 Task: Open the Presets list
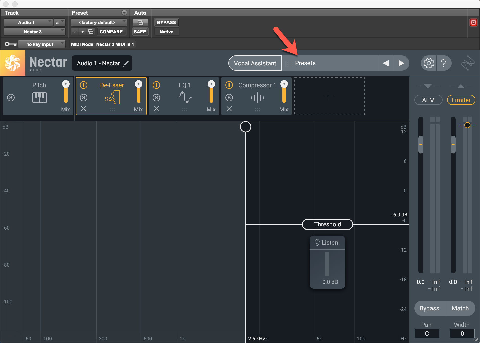tap(330, 63)
